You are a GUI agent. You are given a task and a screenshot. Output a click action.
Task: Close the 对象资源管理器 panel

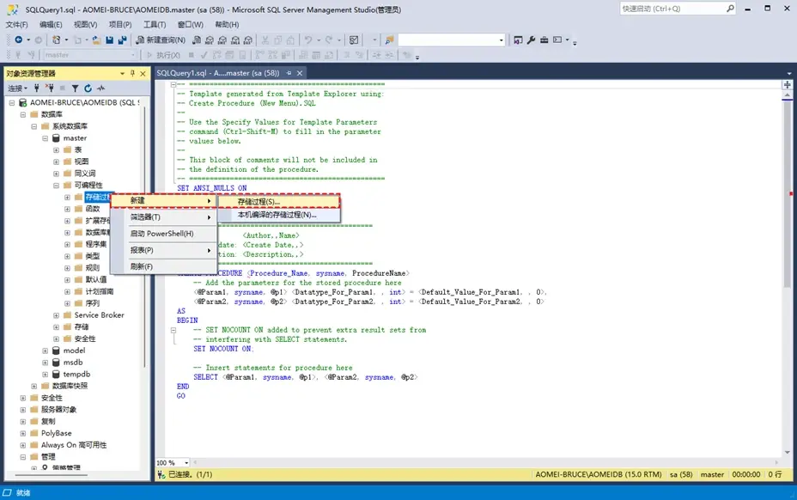143,73
